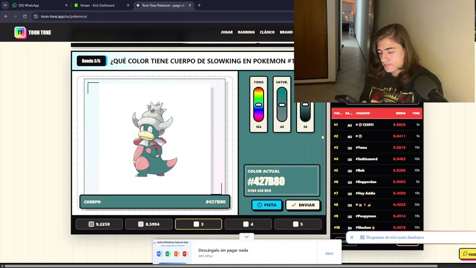Click the score 9.4525 in row #8

coord(399,205)
